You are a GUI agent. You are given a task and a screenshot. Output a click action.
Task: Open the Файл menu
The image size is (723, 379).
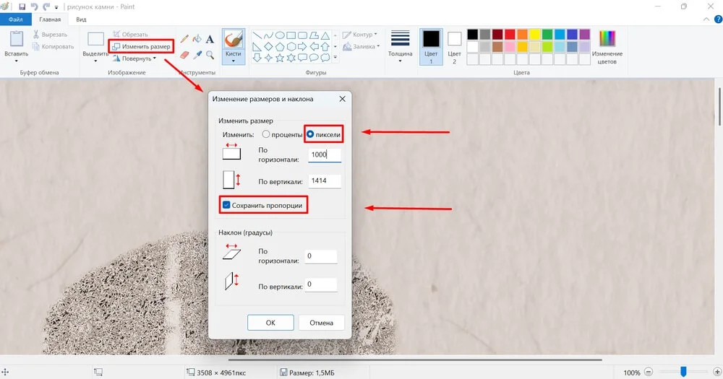click(x=15, y=19)
